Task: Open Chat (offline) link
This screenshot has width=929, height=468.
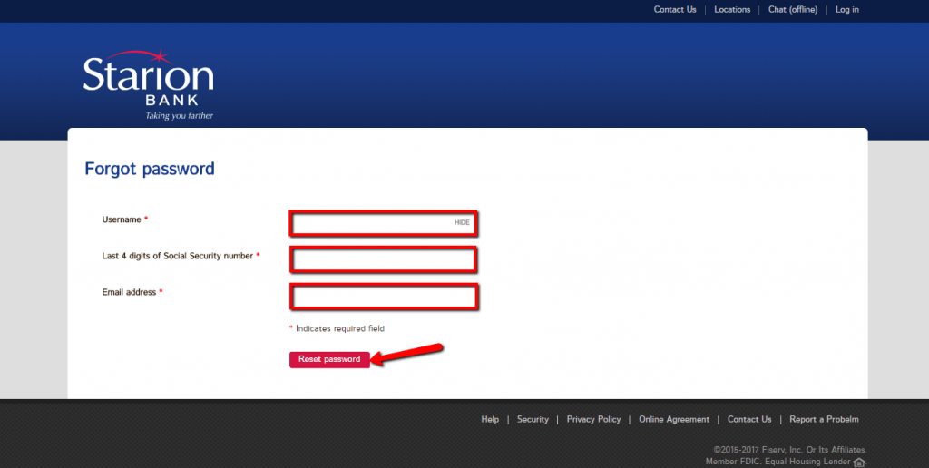Action: pos(793,9)
